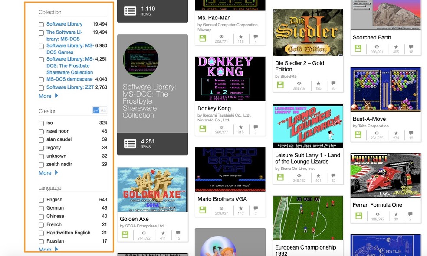Viewport: 427px width, 256px height.
Task: Check the Software Library collection checkbox
Action: pyautogui.click(x=41, y=24)
